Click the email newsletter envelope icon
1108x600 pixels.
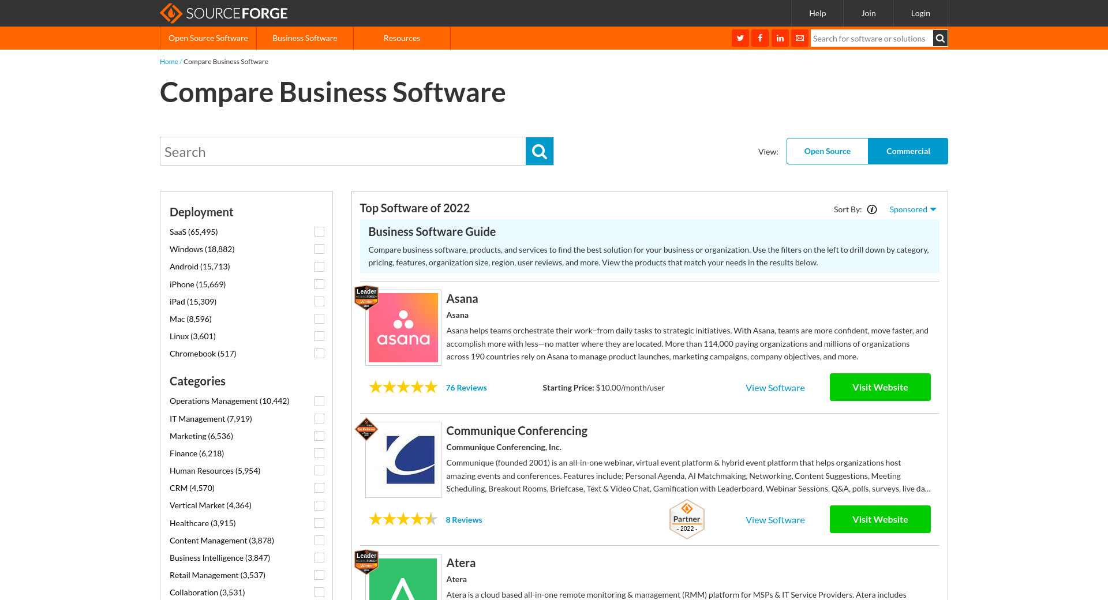coord(800,38)
